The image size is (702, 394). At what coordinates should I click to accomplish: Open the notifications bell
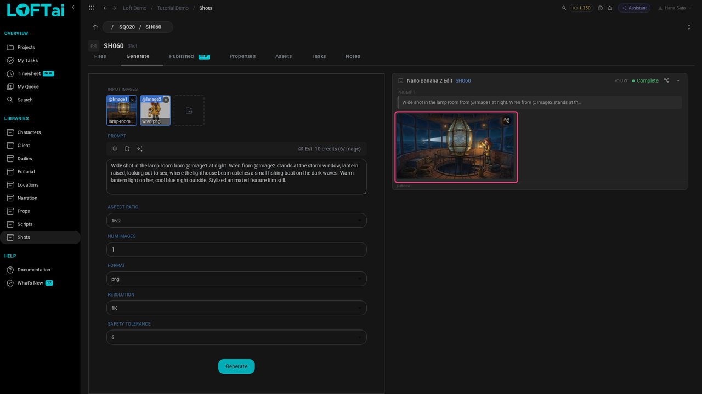coord(609,8)
